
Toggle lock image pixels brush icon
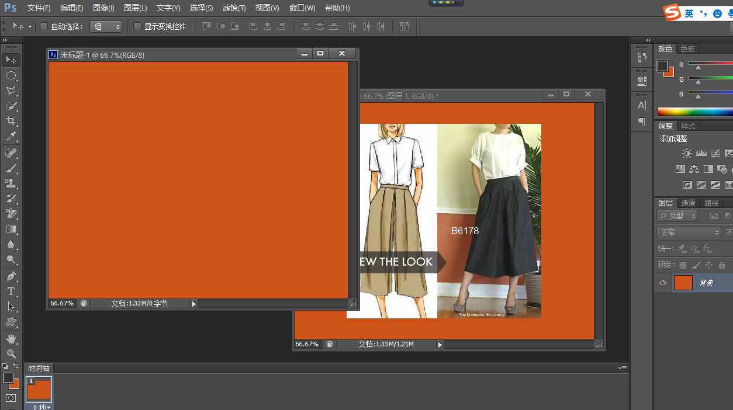tap(696, 265)
